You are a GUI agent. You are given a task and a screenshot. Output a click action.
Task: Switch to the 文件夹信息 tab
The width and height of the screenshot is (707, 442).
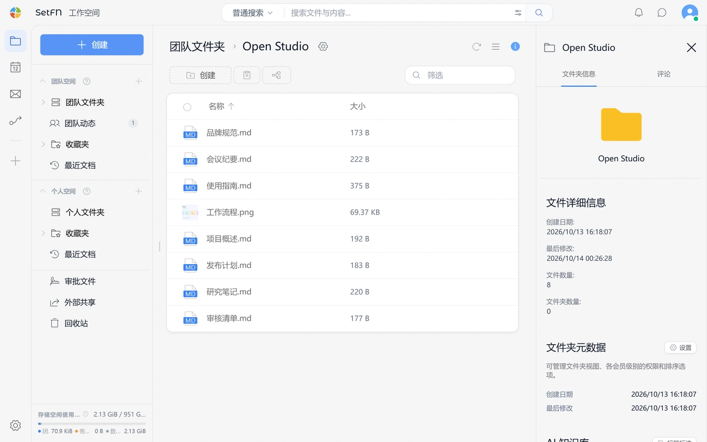click(x=579, y=74)
